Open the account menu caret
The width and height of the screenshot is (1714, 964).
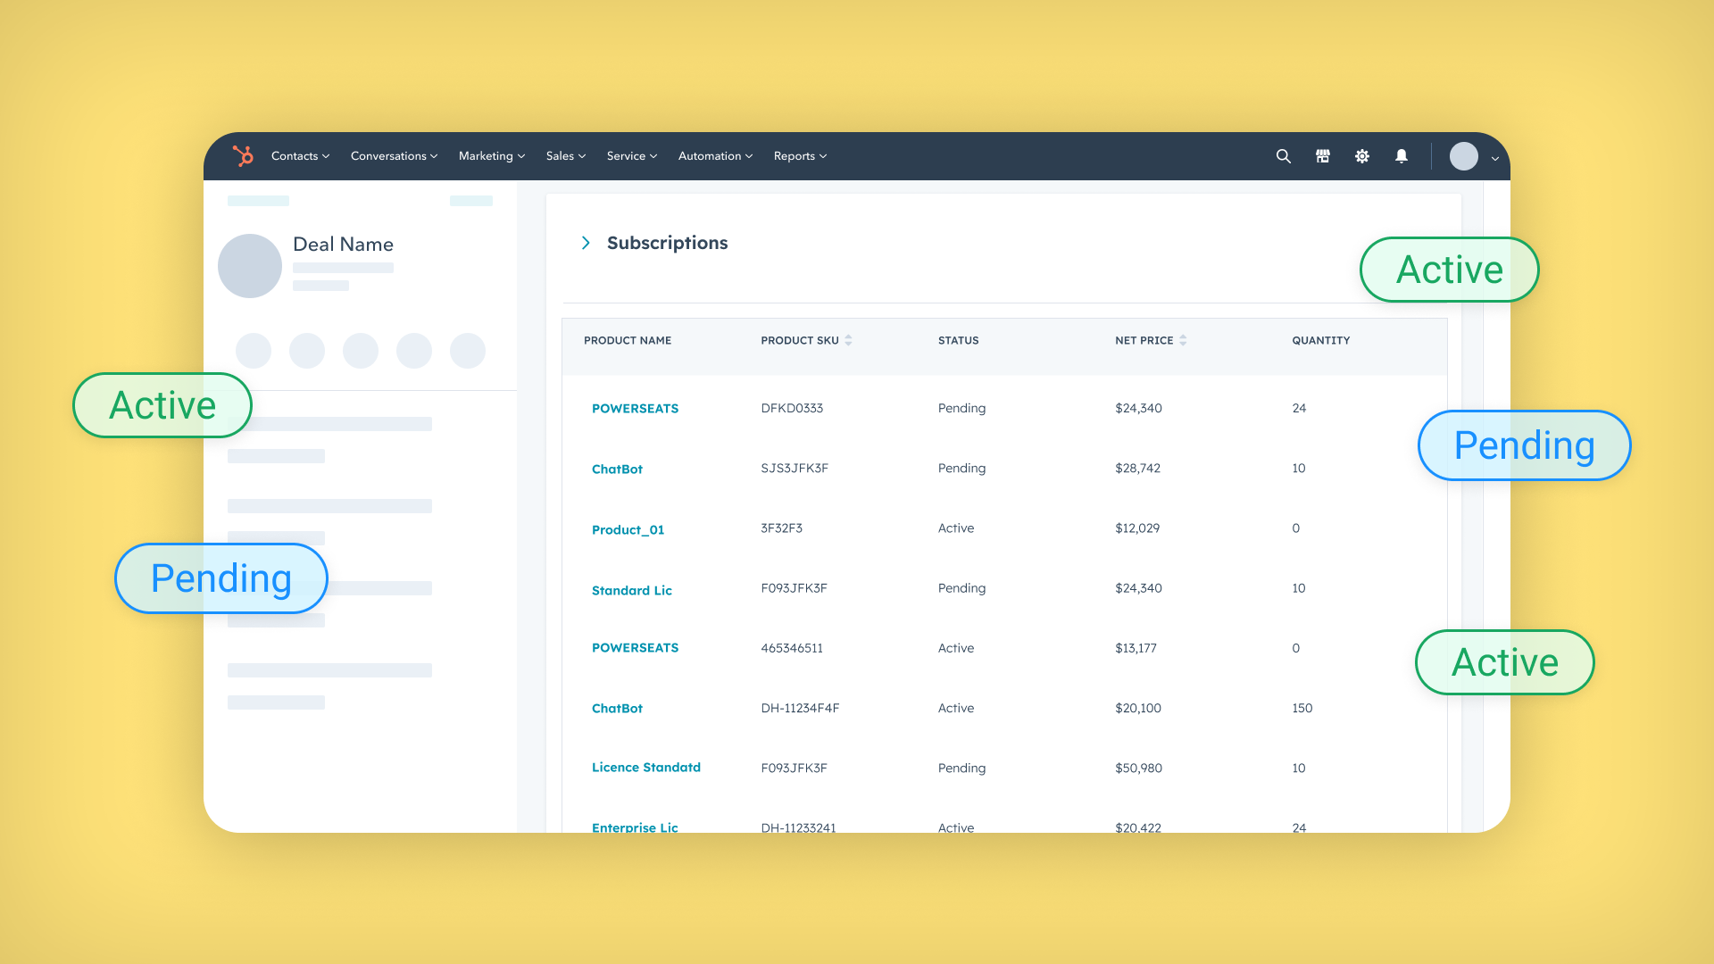click(x=1494, y=159)
